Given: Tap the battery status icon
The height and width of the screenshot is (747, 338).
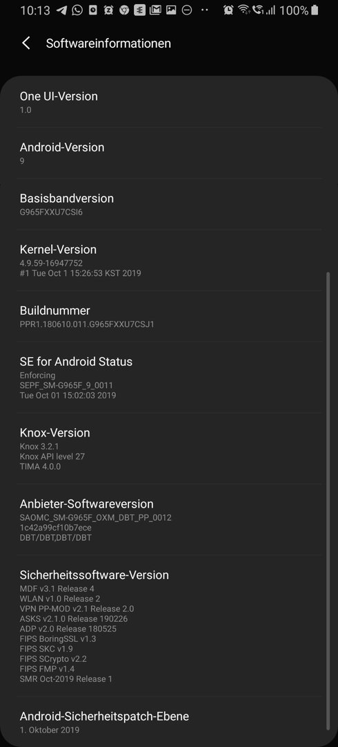Looking at the screenshot, I should click(x=315, y=10).
